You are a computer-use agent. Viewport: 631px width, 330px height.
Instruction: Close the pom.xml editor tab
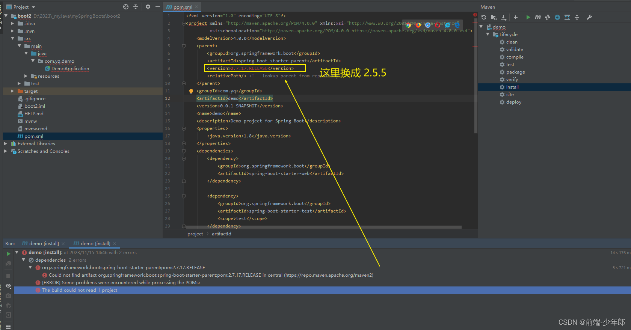196,7
